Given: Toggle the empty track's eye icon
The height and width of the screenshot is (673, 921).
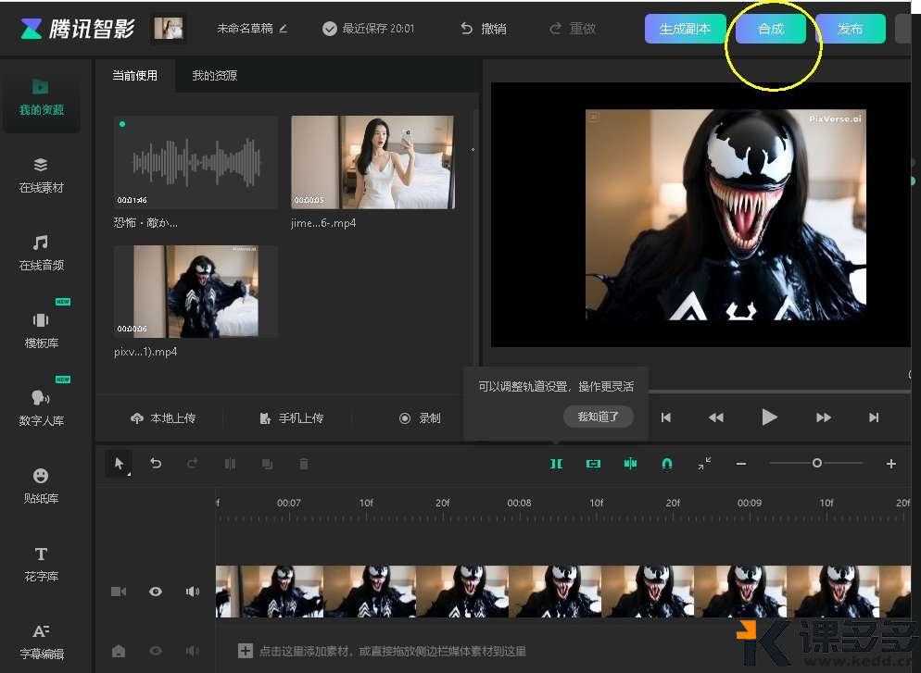Looking at the screenshot, I should [155, 651].
